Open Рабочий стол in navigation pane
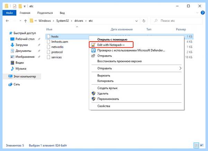The image size is (208, 151). coord(25,39)
